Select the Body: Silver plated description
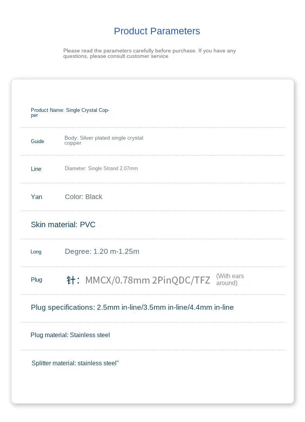The height and width of the screenshot is (422, 305). tap(103, 140)
